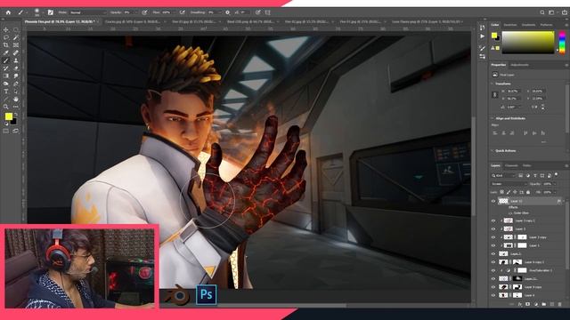This screenshot has width=570, height=320.
Task: Select the Outer Glow effect entry
Action: point(522,213)
